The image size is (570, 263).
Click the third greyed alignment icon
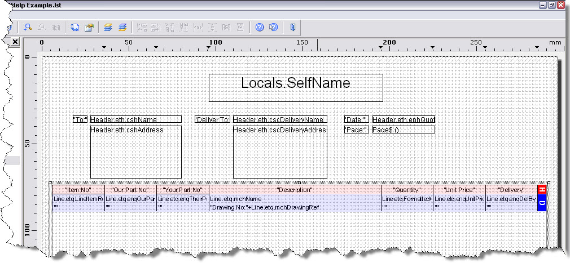click(x=170, y=27)
